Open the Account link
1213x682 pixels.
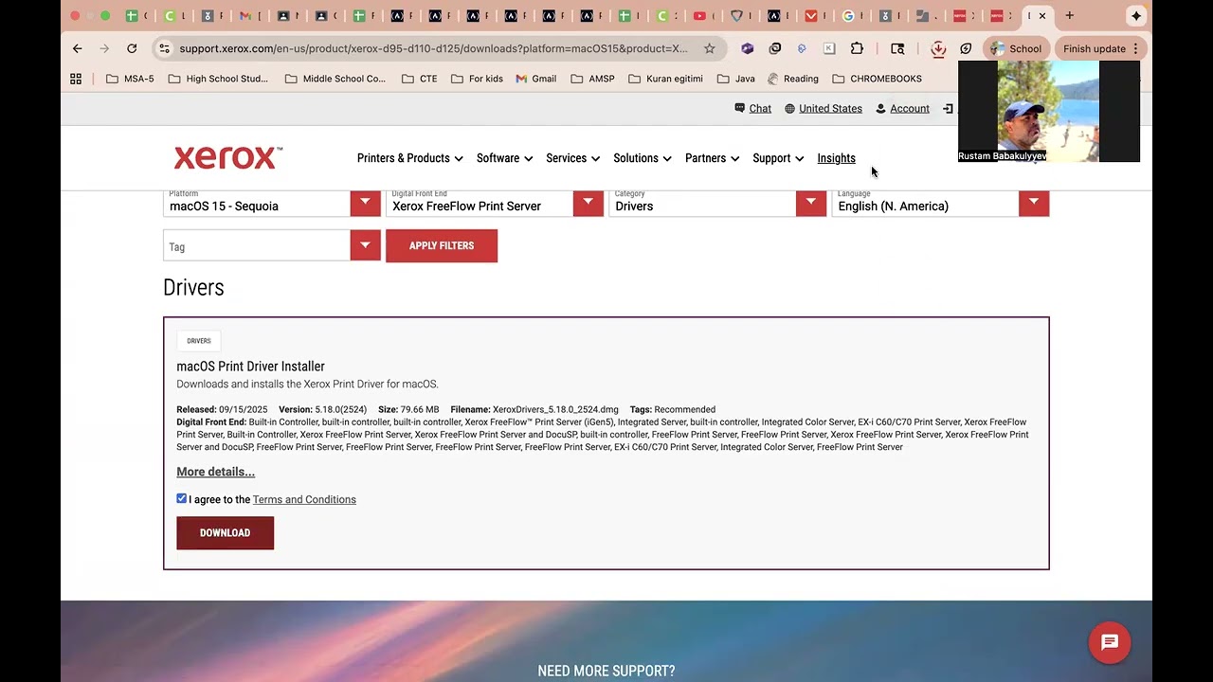point(902,108)
